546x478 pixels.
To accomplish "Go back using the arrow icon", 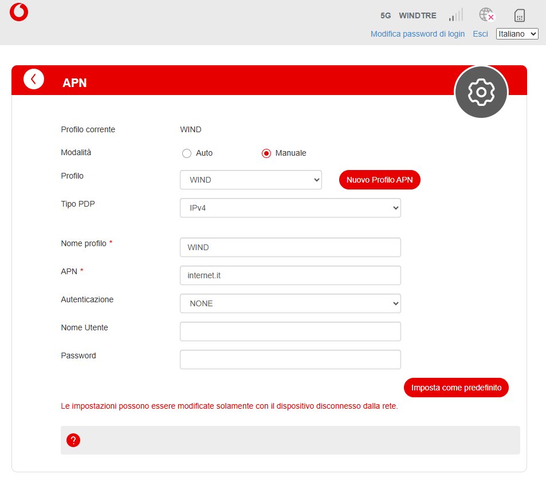I will click(x=34, y=79).
